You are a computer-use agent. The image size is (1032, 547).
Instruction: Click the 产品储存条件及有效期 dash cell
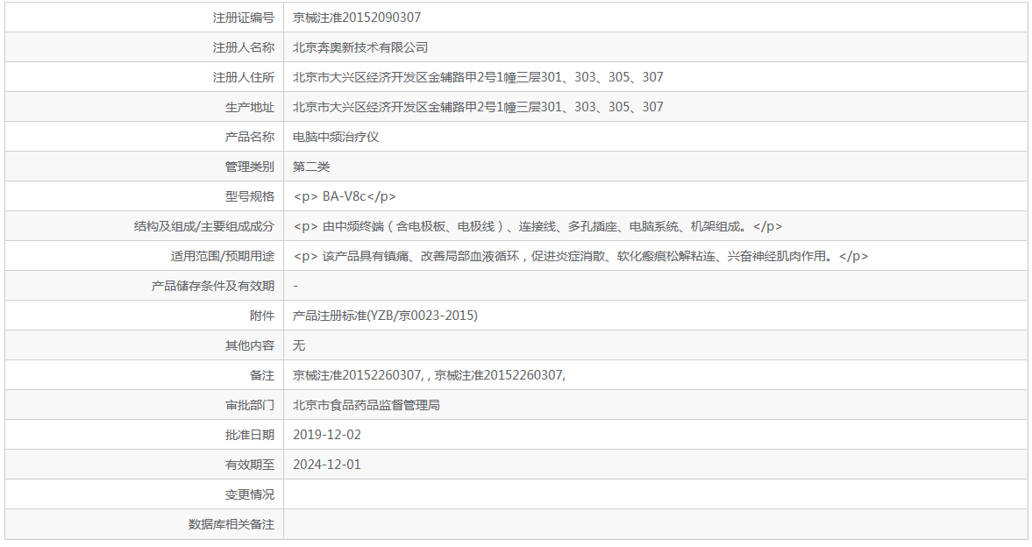pos(295,285)
